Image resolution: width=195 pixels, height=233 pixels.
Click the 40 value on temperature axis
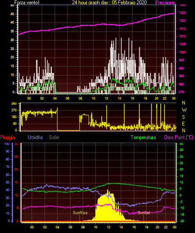click(181, 144)
